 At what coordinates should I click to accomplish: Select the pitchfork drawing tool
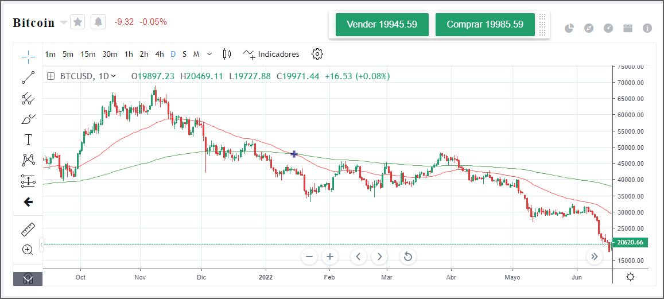pos(28,98)
